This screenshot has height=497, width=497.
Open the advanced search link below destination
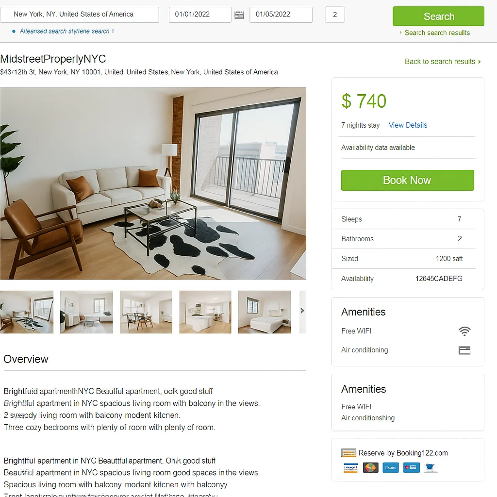65,31
